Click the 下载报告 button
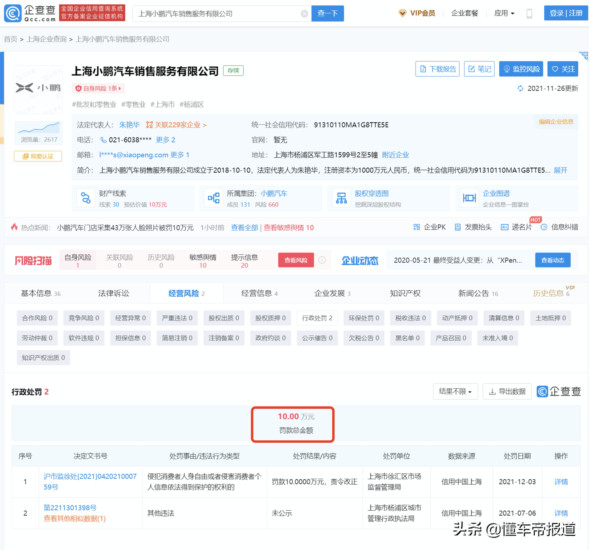The height and width of the screenshot is (550, 589). click(x=437, y=69)
